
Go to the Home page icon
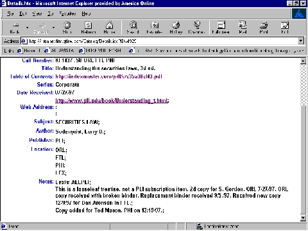coord(109,25)
